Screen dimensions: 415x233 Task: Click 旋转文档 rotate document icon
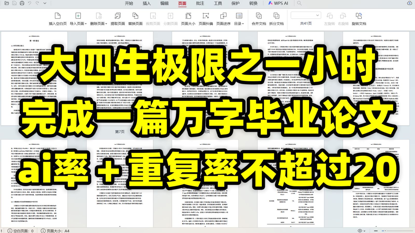(359, 16)
